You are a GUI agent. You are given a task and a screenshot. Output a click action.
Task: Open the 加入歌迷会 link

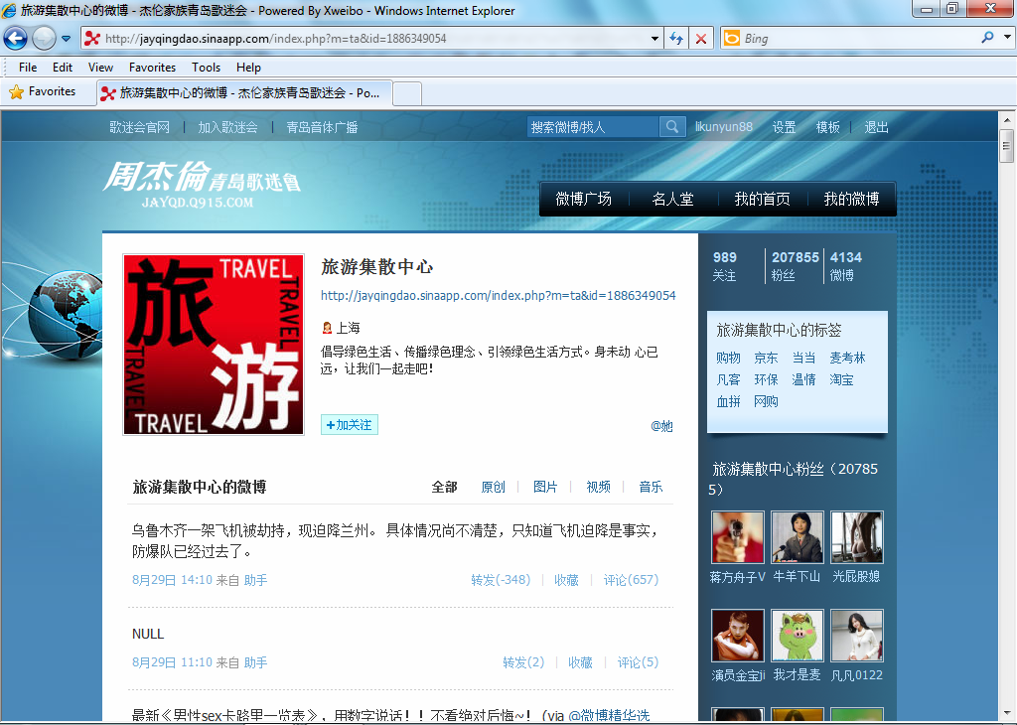coord(227,127)
